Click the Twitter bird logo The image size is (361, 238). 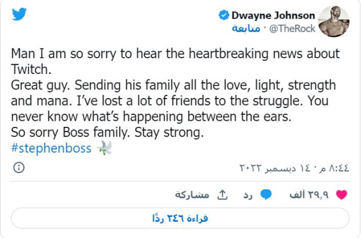coord(19,14)
